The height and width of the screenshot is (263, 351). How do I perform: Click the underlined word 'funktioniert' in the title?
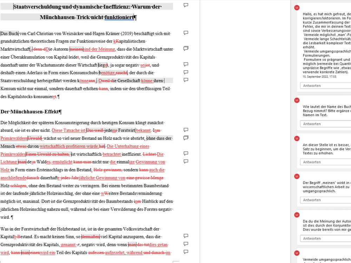(x=119, y=17)
